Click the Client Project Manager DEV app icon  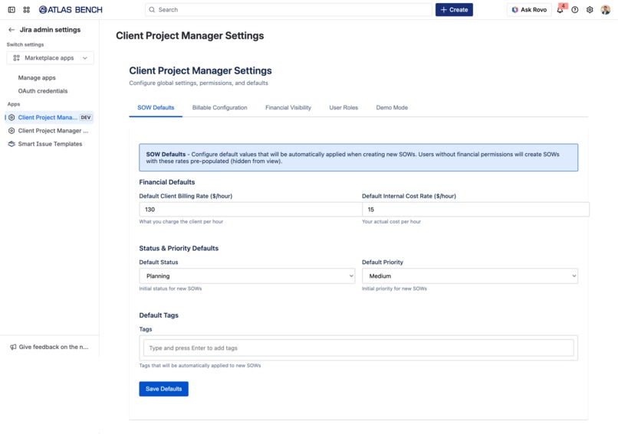point(12,117)
